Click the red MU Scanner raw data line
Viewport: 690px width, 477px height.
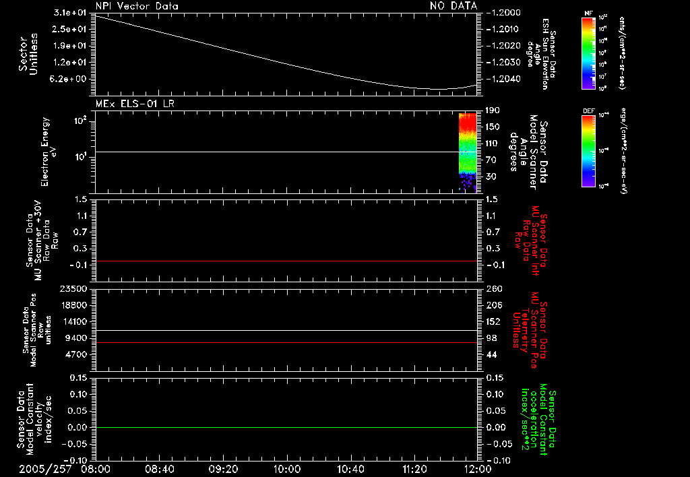coord(286,261)
